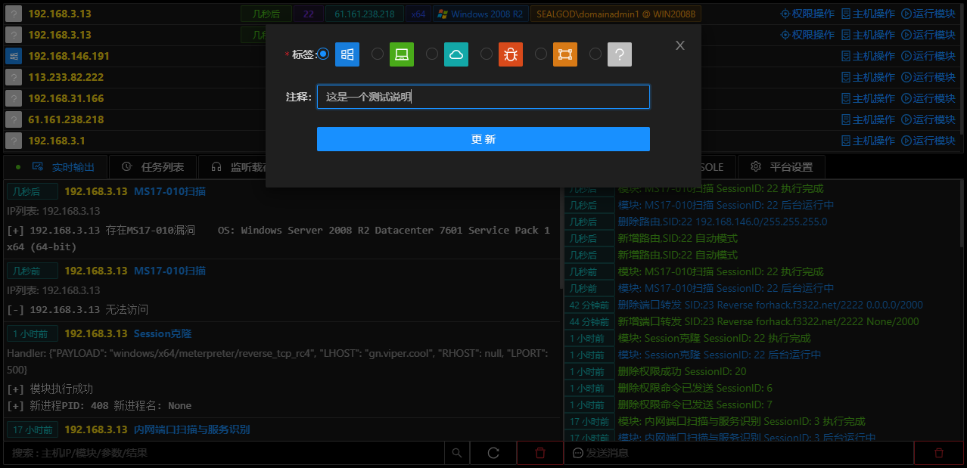Click host icon of 61.161.238.218

(x=13, y=119)
